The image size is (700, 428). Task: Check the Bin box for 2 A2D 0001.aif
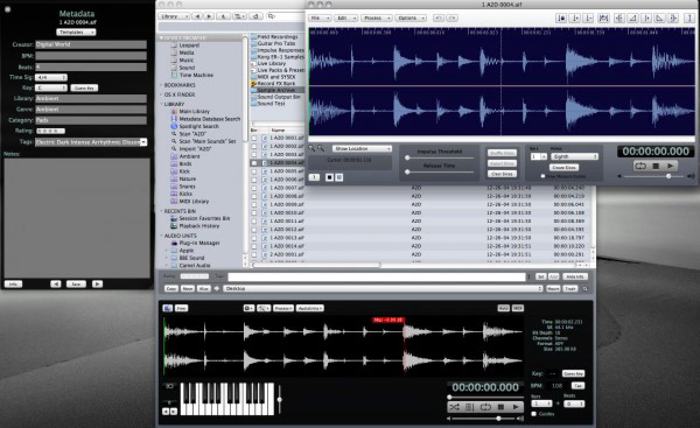click(x=254, y=254)
